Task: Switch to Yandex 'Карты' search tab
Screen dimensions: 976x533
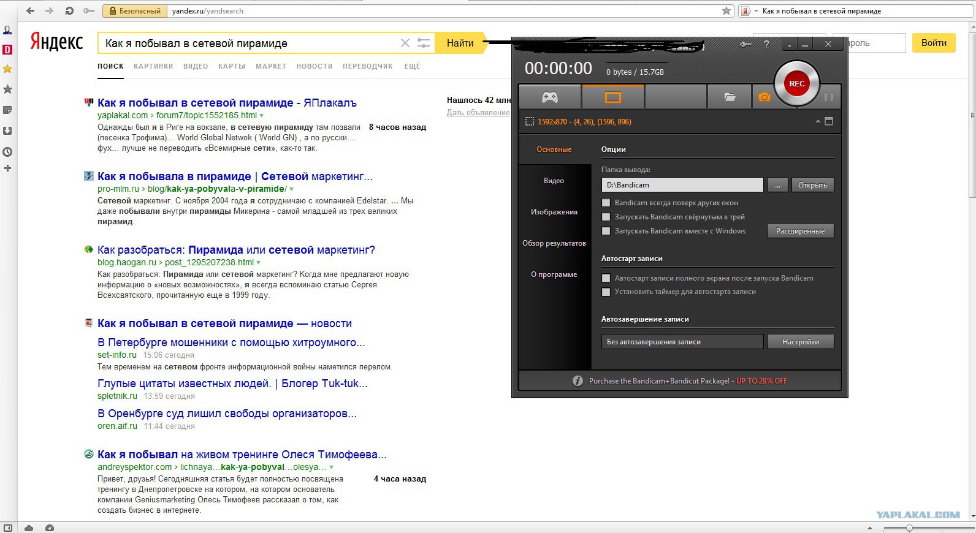Action: (x=232, y=66)
